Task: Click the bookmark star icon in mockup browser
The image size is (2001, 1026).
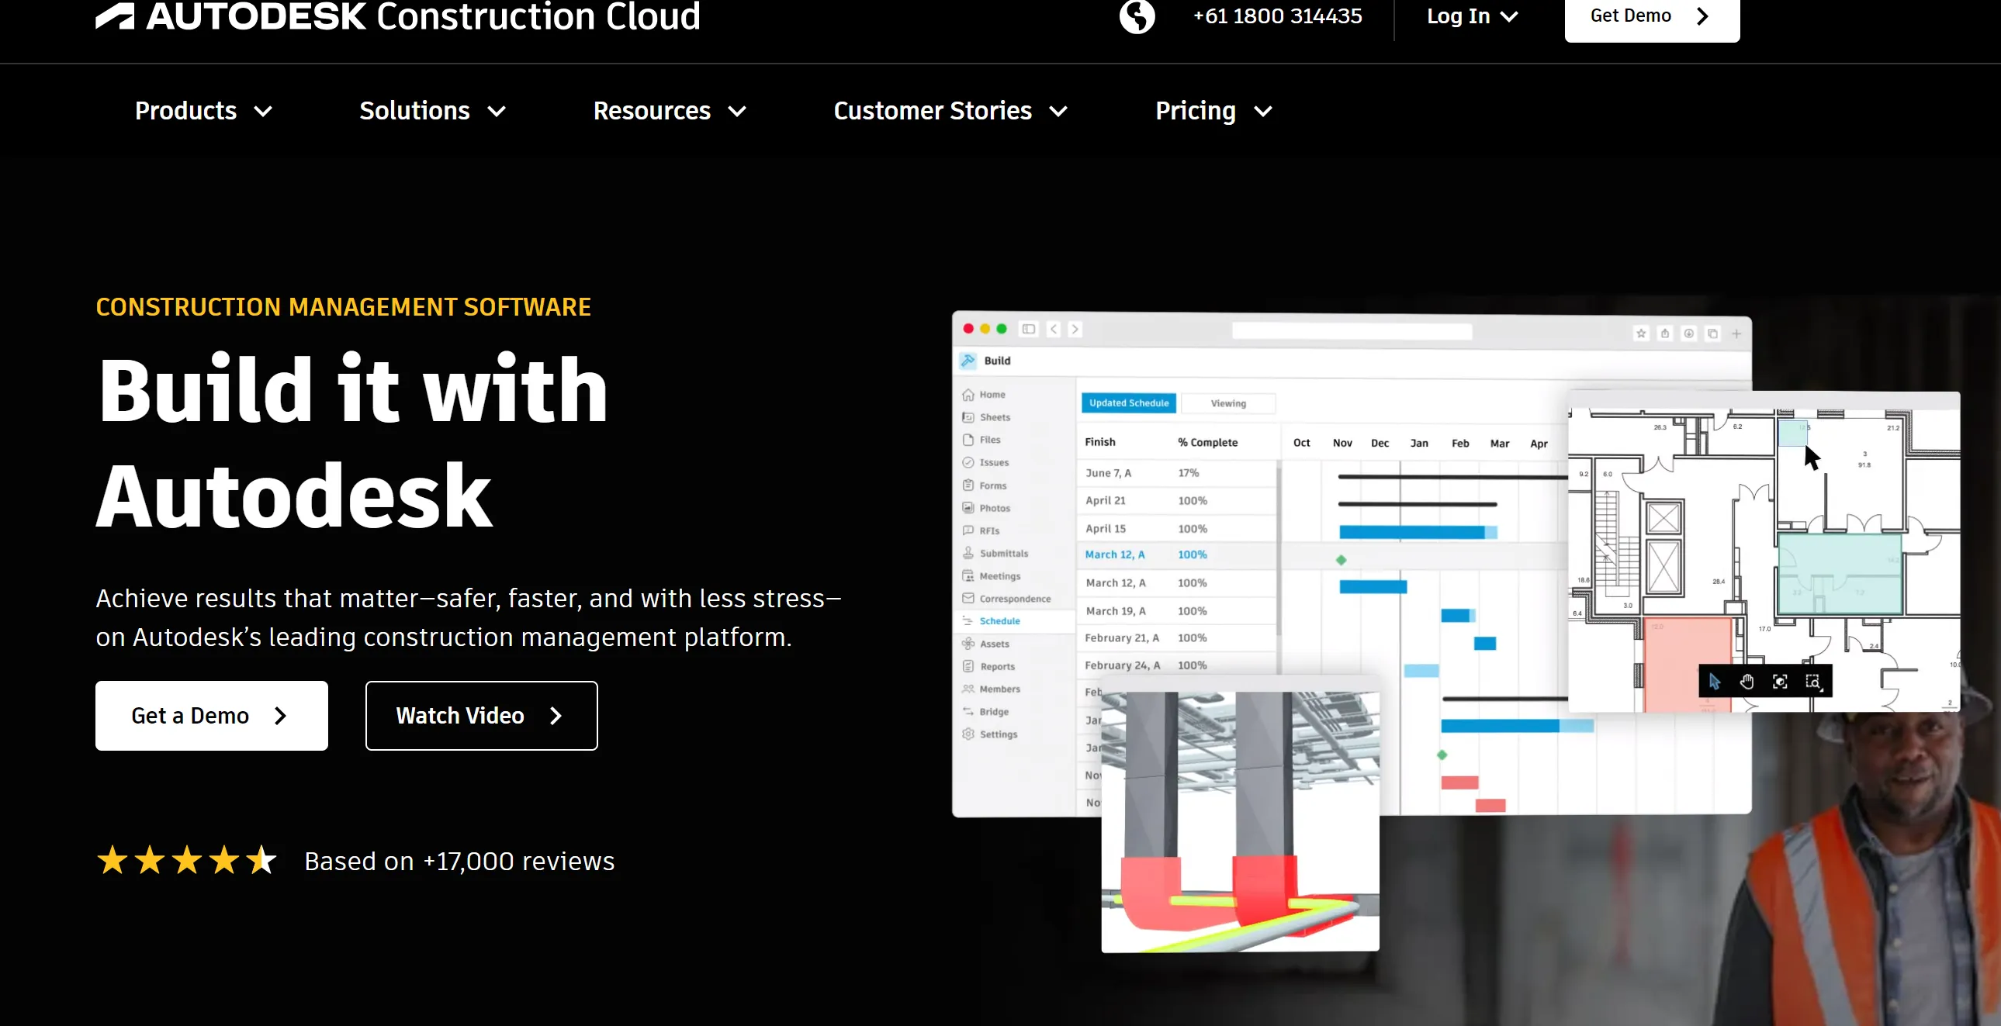Action: [x=1641, y=333]
